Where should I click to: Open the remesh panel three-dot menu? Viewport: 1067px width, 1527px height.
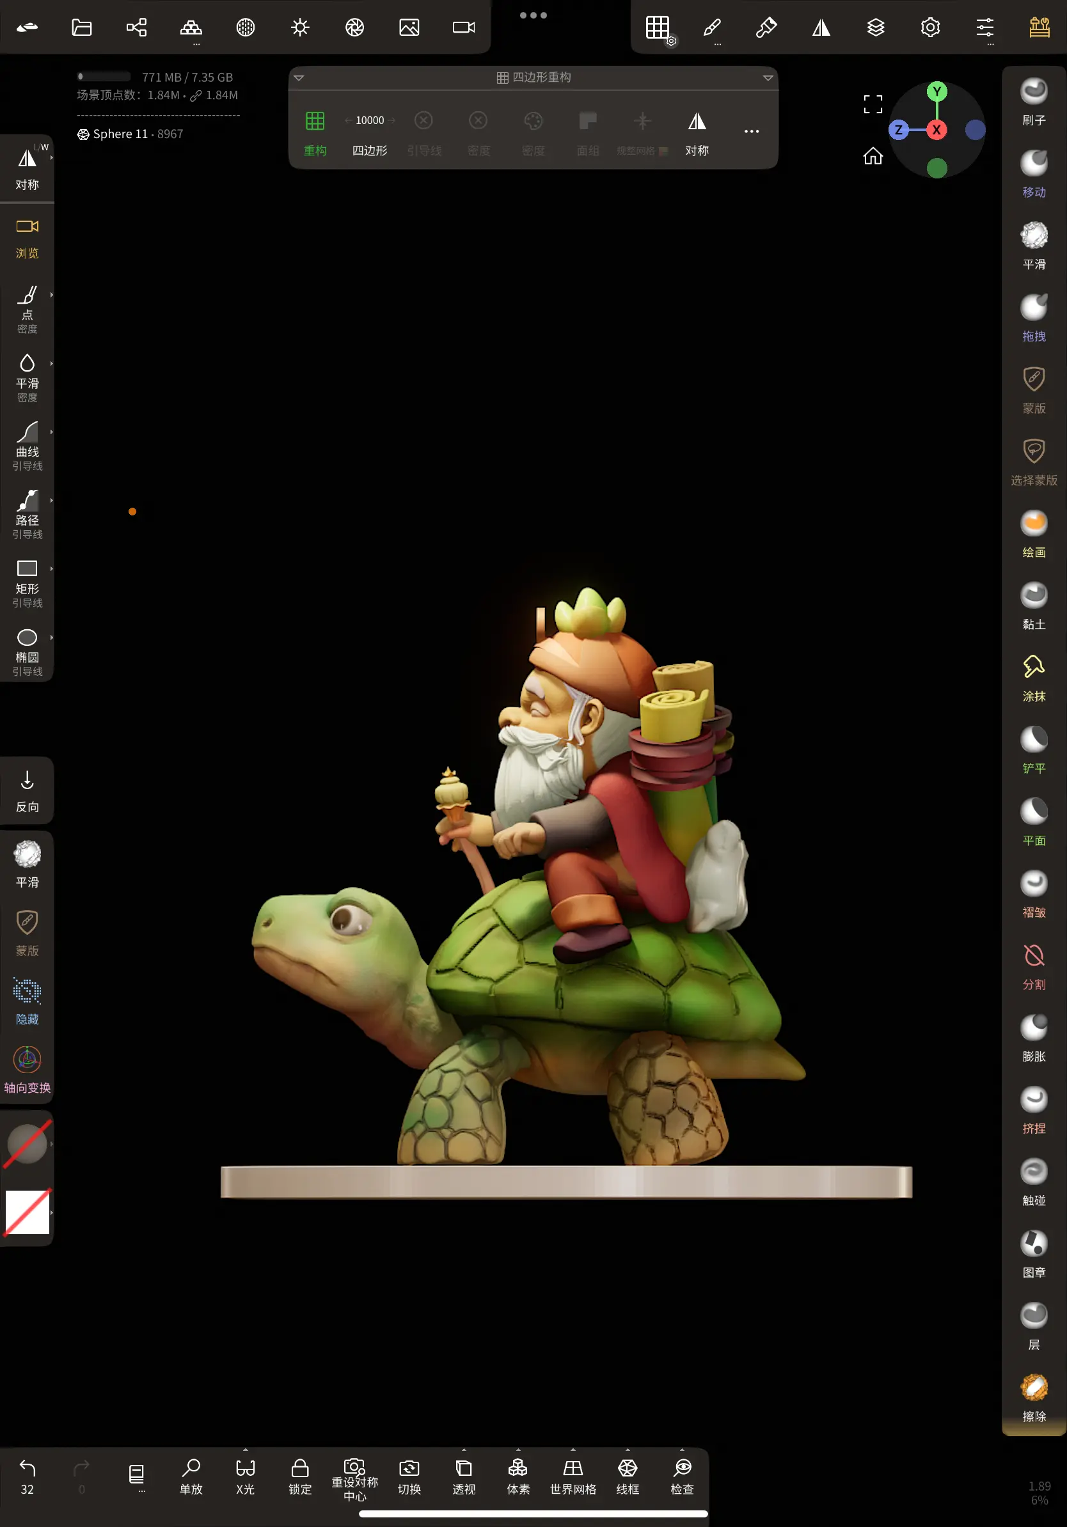click(751, 132)
